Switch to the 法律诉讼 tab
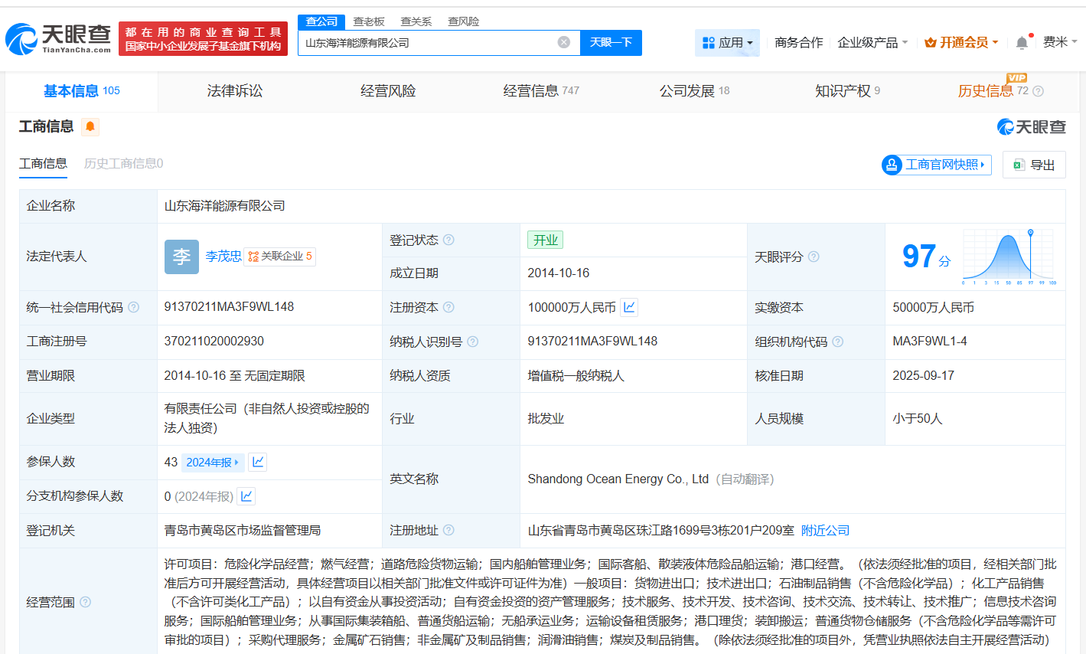 point(233,90)
